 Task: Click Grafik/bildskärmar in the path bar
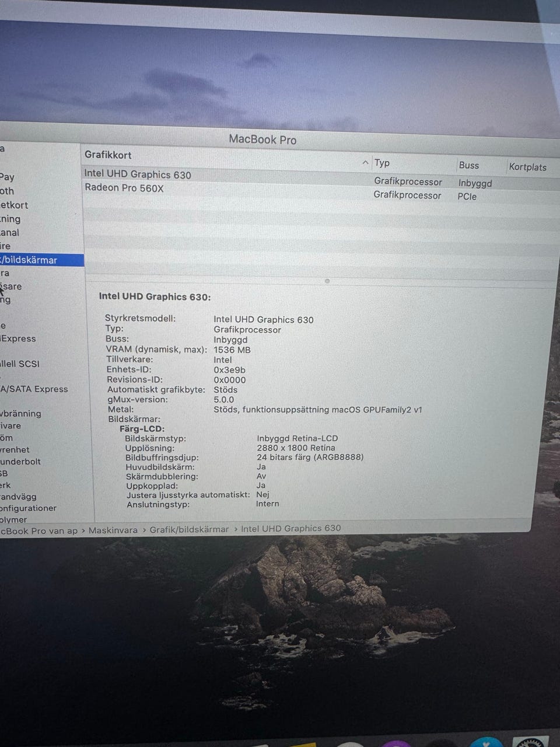coord(189,529)
